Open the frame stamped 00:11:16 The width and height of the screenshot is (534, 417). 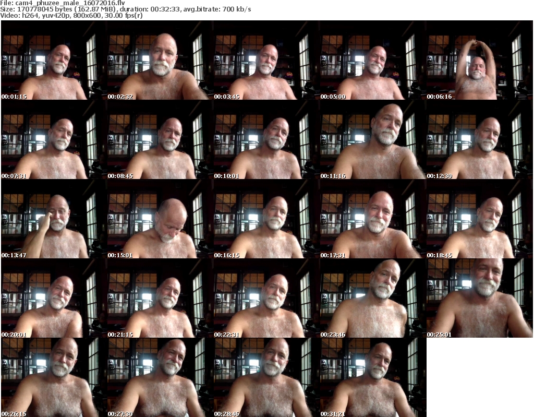pos(373,139)
